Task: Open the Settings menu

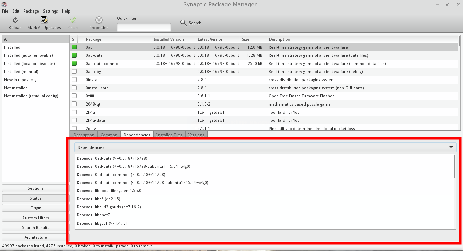Action: click(50, 11)
